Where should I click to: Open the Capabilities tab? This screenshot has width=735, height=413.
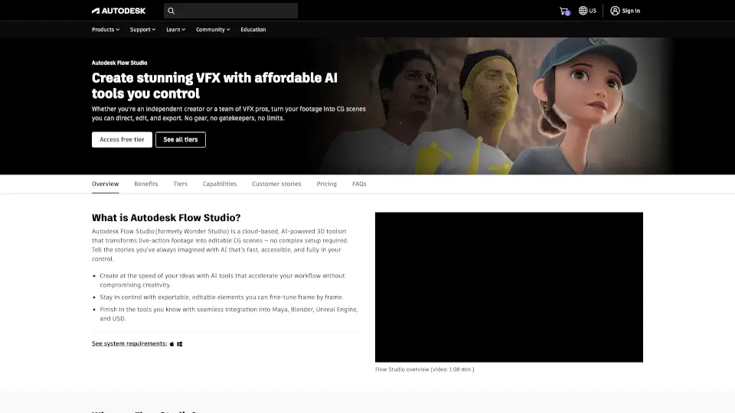point(220,184)
